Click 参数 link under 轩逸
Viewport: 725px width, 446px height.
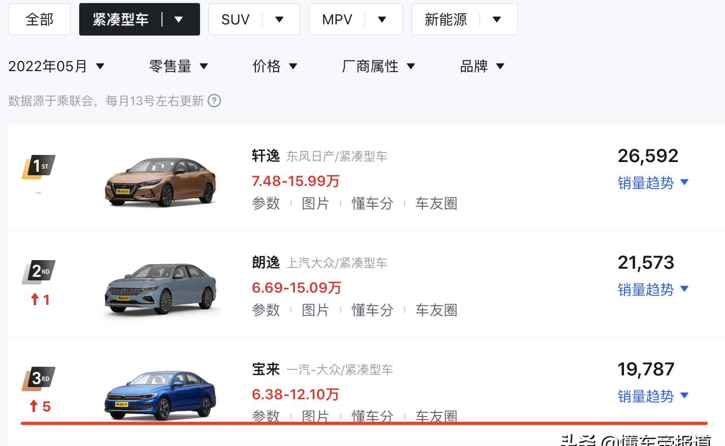[x=266, y=203]
